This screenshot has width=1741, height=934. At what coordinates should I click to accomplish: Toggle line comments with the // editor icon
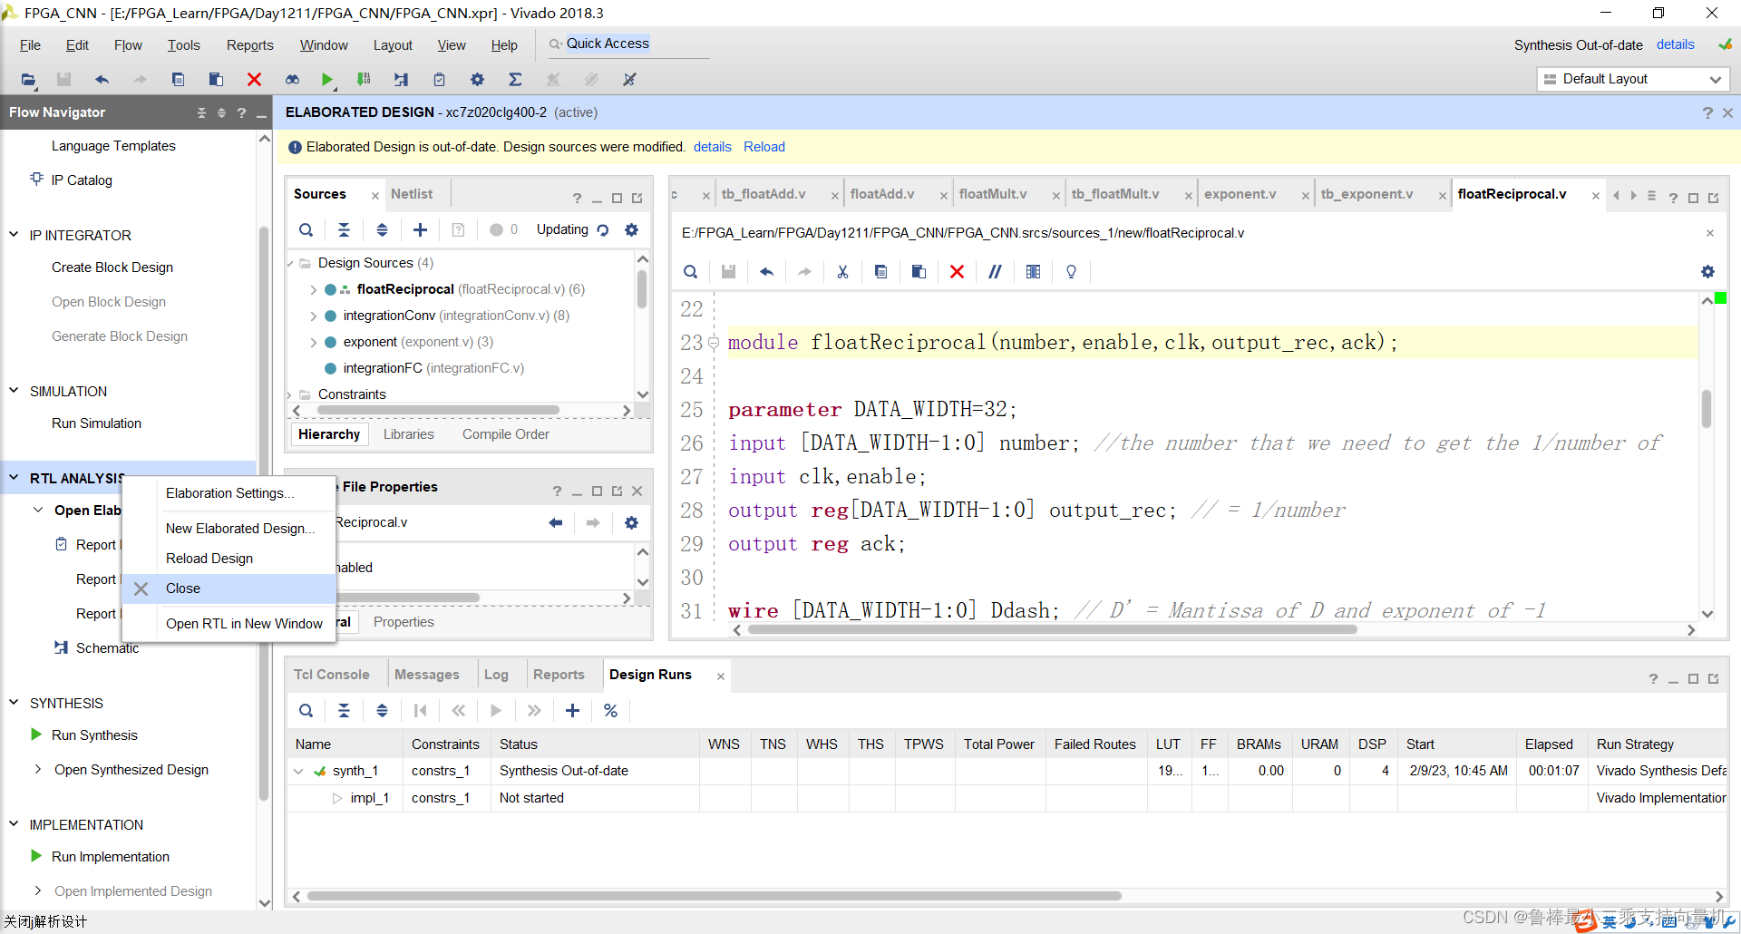995,272
